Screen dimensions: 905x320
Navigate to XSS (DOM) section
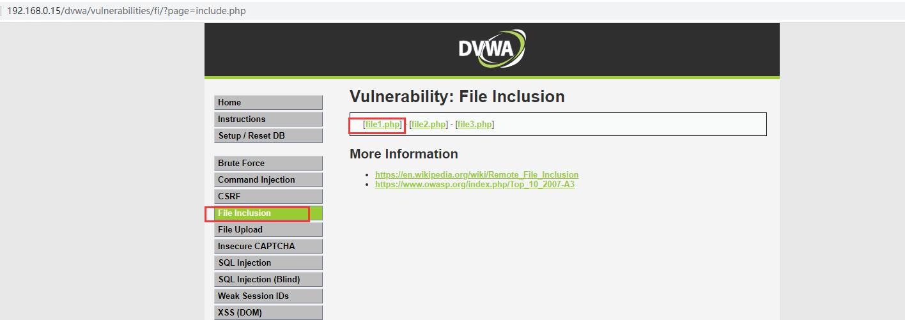268,313
